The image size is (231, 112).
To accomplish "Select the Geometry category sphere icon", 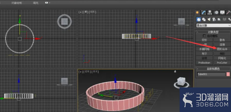I will pyautogui.click(x=199, y=19).
